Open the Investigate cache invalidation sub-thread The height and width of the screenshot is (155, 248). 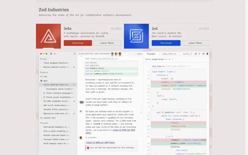pyautogui.click(x=60, y=89)
